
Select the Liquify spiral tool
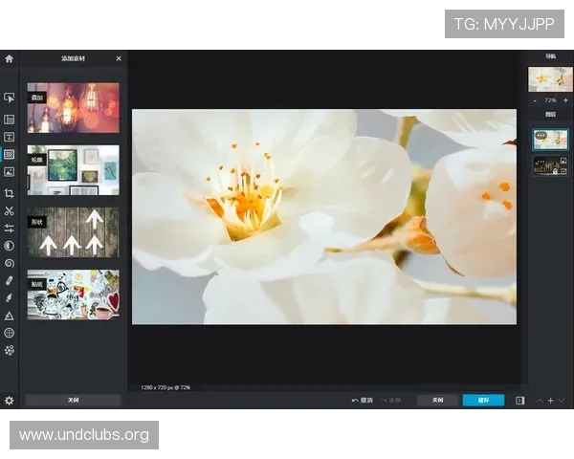coord(9,263)
